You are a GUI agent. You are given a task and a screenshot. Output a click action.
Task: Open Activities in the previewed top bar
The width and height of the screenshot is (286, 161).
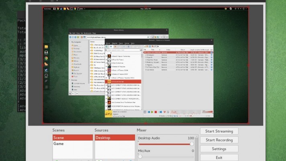(48, 8)
